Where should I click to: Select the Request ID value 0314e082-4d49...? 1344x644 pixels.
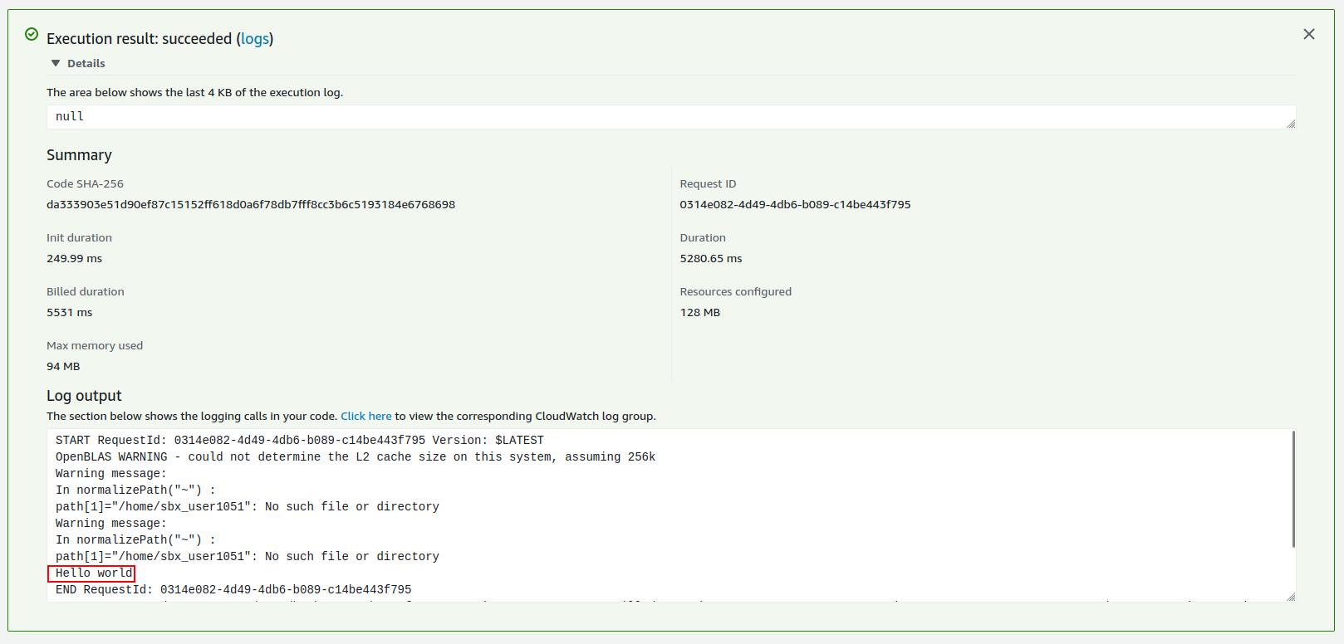tap(795, 205)
